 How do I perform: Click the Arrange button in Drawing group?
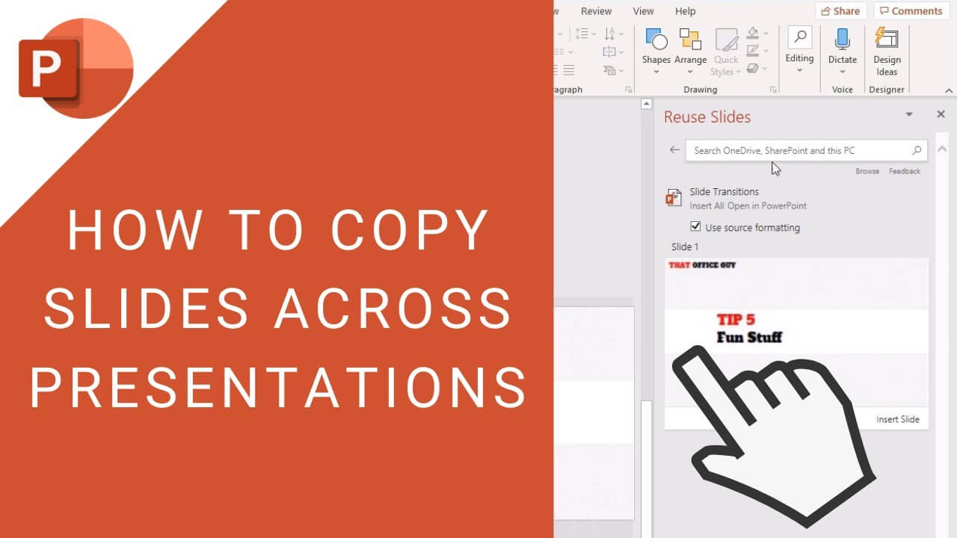coord(690,51)
